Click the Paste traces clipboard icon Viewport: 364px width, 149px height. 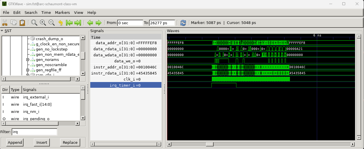(x=22, y=23)
